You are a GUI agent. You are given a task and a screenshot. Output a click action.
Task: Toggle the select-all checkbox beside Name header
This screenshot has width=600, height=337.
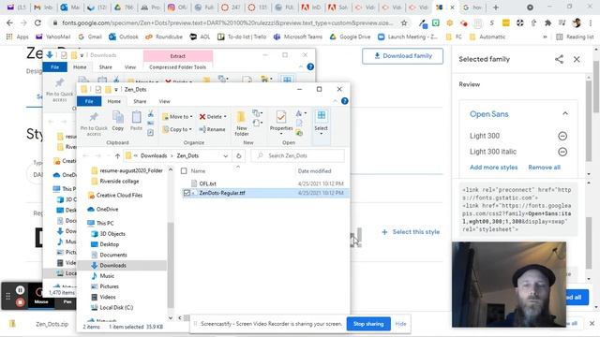tap(184, 171)
